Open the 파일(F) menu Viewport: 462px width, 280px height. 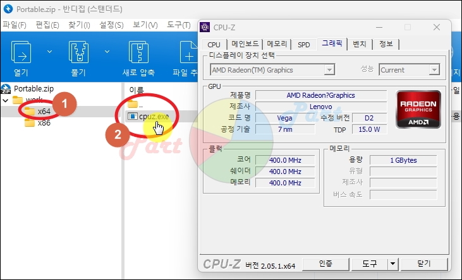point(15,25)
